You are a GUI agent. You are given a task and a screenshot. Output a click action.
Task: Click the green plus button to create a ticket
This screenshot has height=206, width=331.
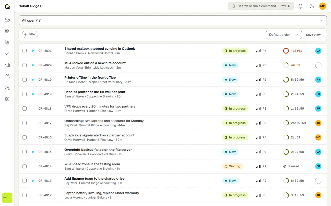point(7,198)
